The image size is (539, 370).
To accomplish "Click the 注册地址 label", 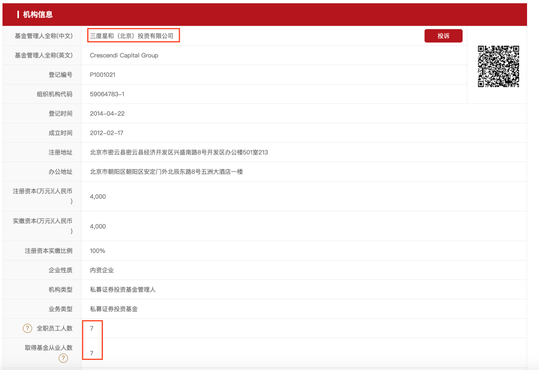I will point(60,152).
